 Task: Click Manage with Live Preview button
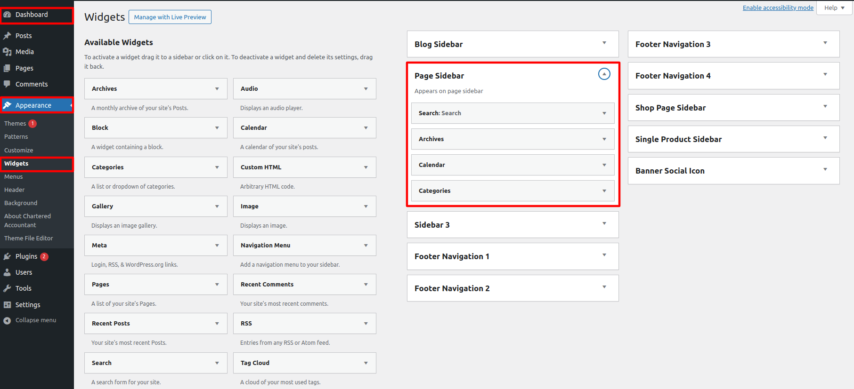click(x=170, y=17)
